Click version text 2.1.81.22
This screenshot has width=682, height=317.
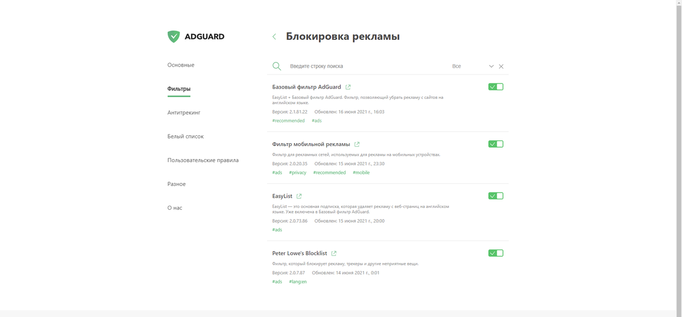[x=290, y=112]
